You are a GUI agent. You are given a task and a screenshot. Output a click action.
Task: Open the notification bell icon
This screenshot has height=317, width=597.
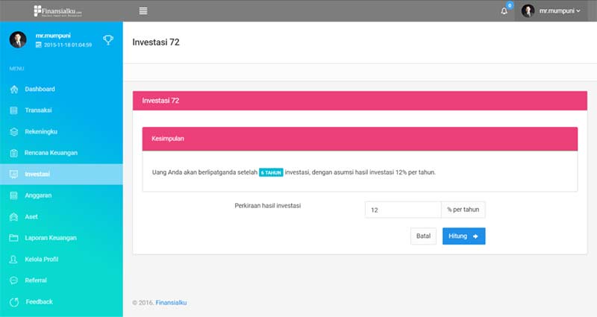tap(505, 11)
